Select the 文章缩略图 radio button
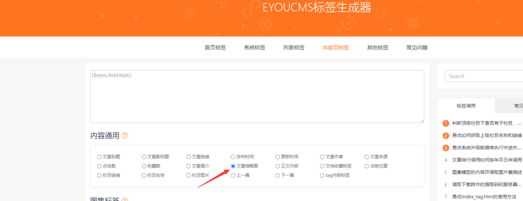The width and height of the screenshot is (523, 201). pyautogui.click(x=233, y=166)
